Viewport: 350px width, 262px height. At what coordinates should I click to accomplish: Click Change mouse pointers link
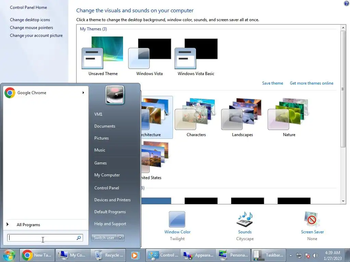click(31, 27)
